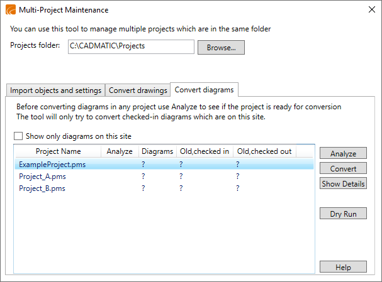Choose Project_B.pms from the project list
Image resolution: width=382 pixels, height=282 pixels.
coord(42,188)
